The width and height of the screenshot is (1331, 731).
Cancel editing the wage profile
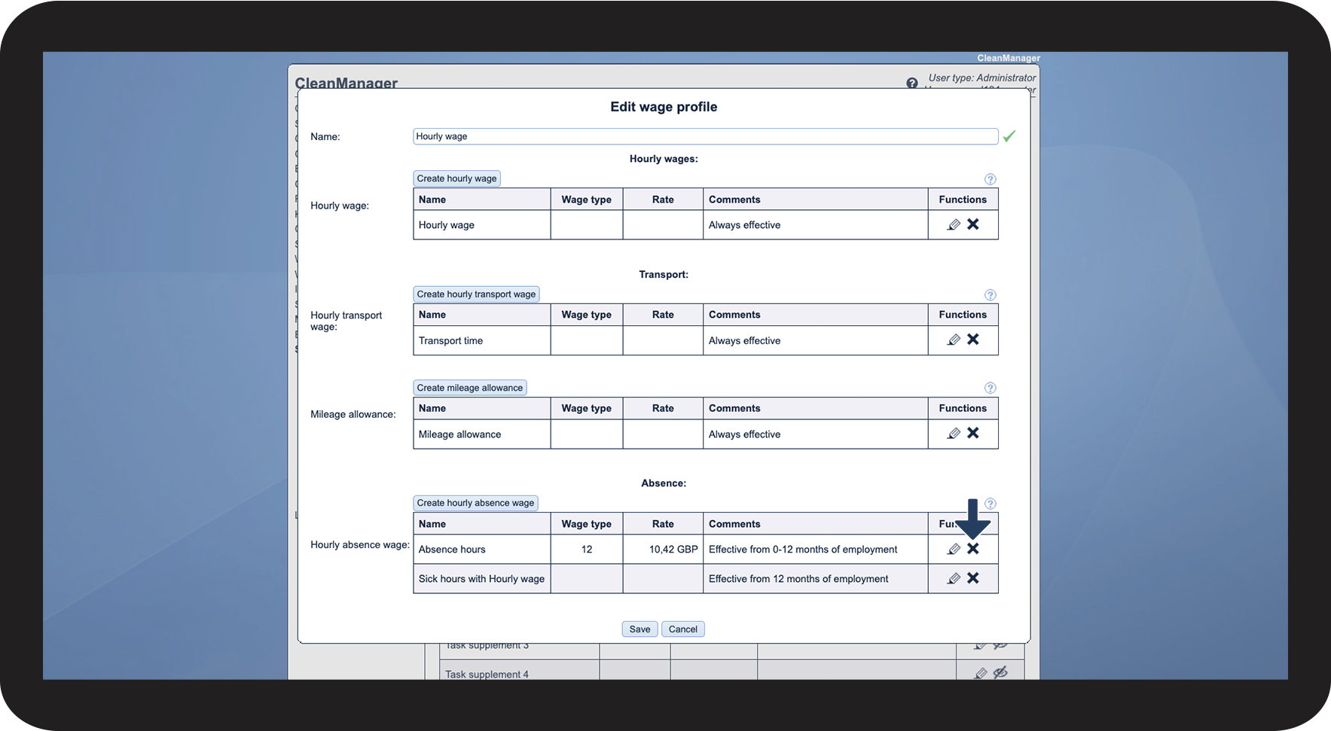(682, 629)
